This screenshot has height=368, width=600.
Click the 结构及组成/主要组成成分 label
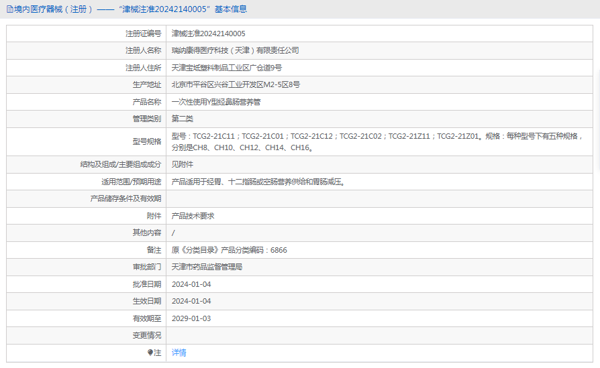tap(121, 164)
